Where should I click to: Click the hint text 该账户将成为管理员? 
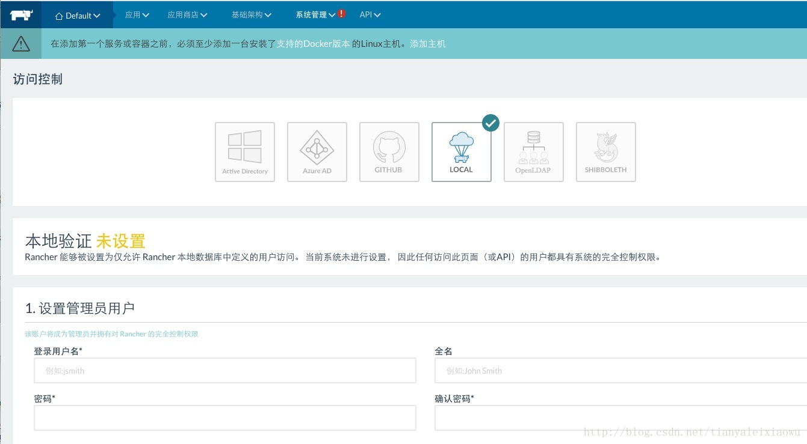pos(111,334)
